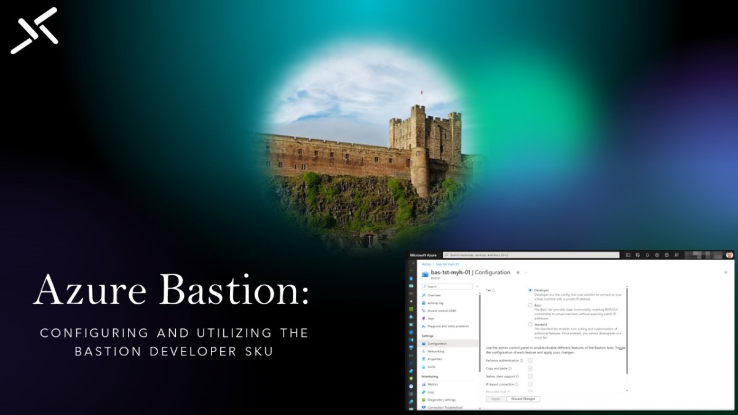Enable Kerberos authentication
Image resolution: width=738 pixels, height=415 pixels.
[530, 360]
